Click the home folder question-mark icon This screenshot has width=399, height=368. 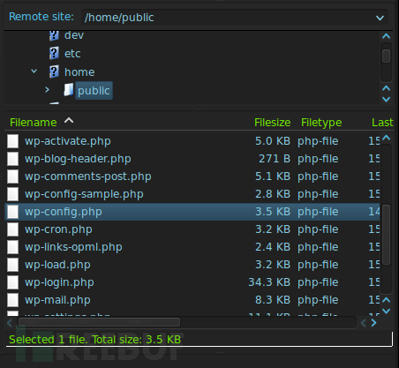coord(54,71)
